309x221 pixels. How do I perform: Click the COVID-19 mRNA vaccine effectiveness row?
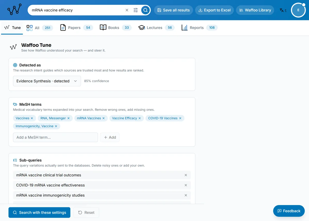(x=102, y=185)
